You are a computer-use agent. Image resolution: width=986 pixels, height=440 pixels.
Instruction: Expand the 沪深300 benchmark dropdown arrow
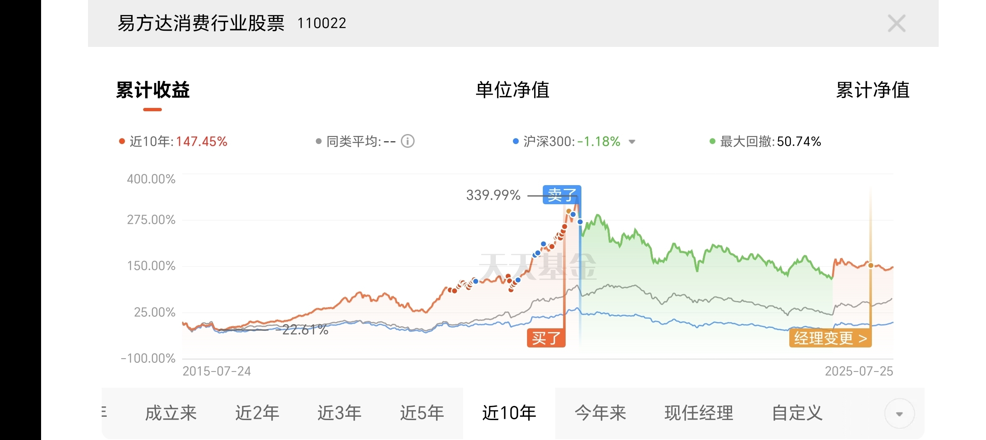[x=632, y=142]
